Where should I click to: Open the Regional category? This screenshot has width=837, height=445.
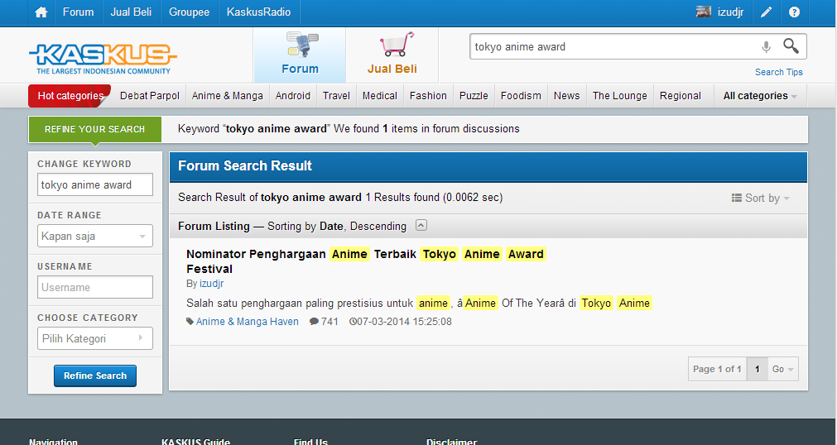tap(680, 96)
